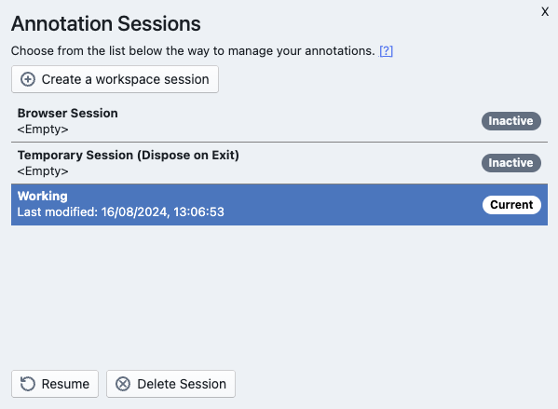Click the Last modified timestamp of Working
Viewport: 558px width, 409px height.
coord(121,212)
